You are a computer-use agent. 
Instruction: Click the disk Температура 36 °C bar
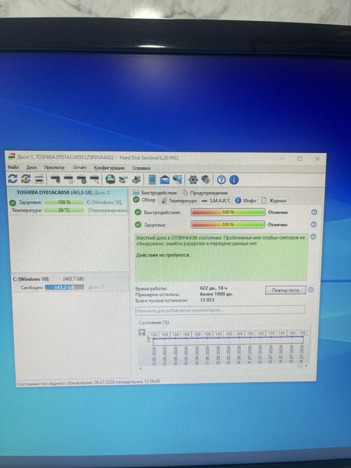tap(64, 210)
